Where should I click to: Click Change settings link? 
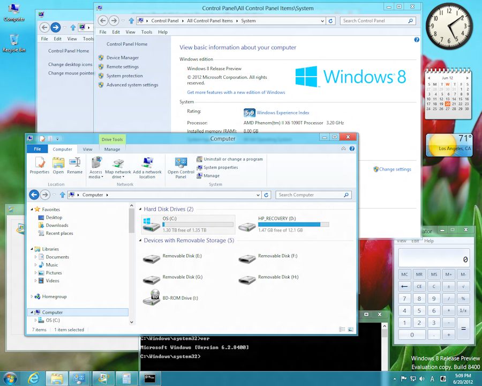(x=395, y=169)
